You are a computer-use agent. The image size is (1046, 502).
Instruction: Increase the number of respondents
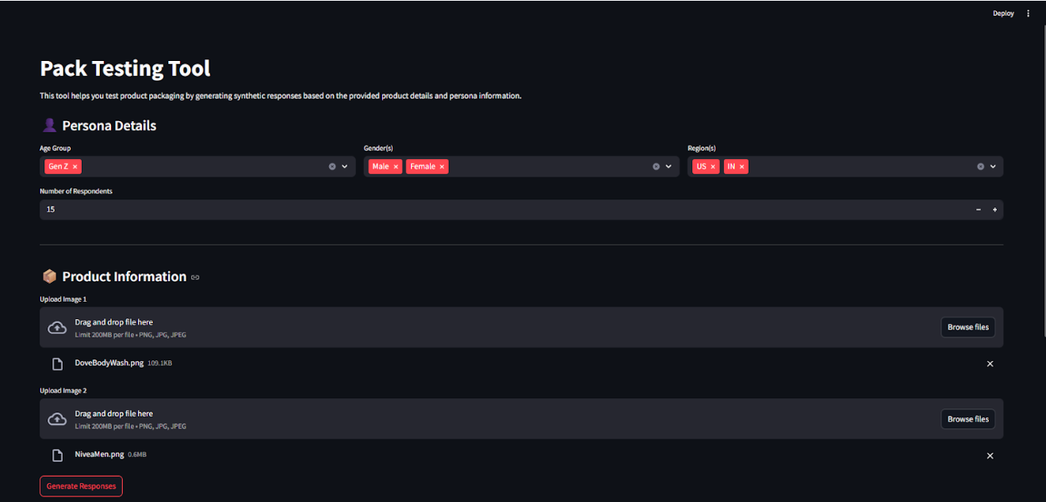[994, 210]
